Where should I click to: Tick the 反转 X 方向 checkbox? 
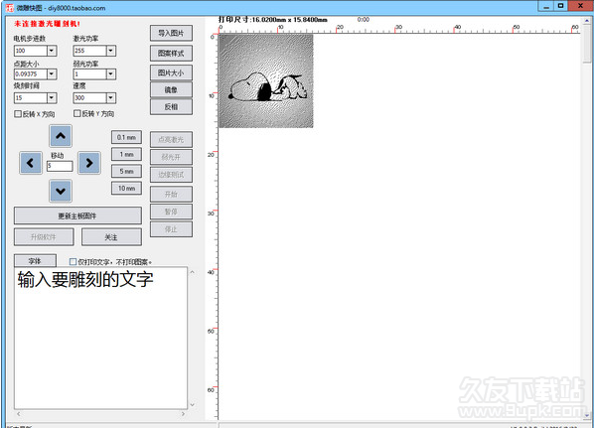18,113
